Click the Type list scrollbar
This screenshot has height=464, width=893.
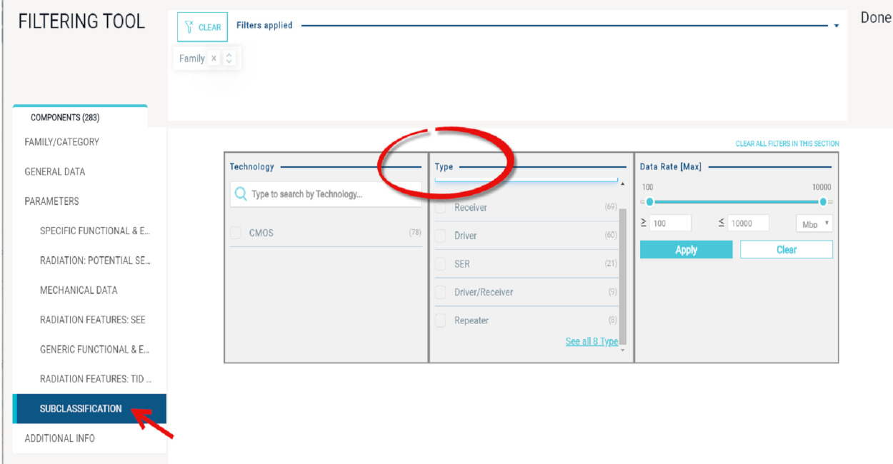(x=623, y=275)
